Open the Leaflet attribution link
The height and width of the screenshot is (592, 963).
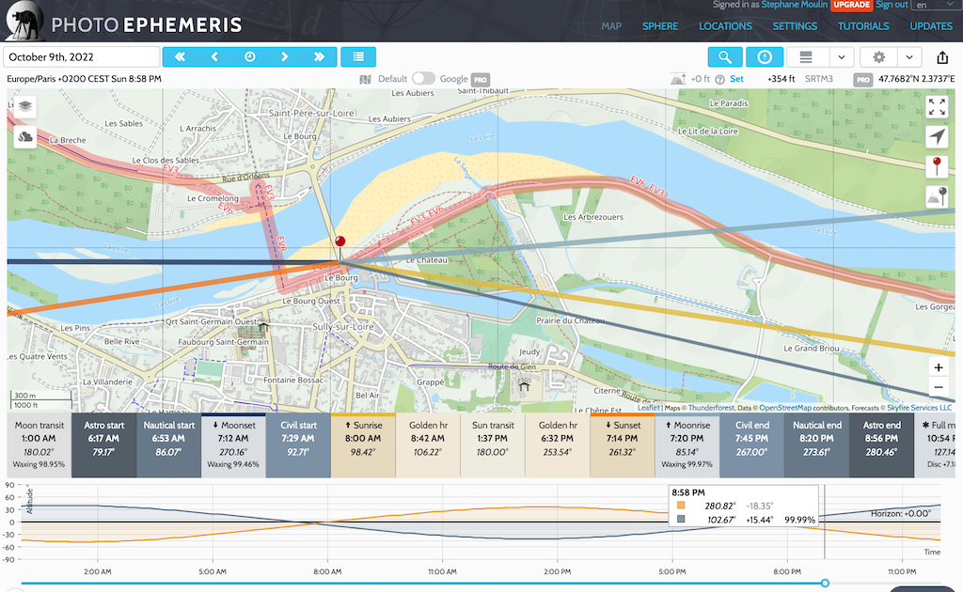point(648,408)
